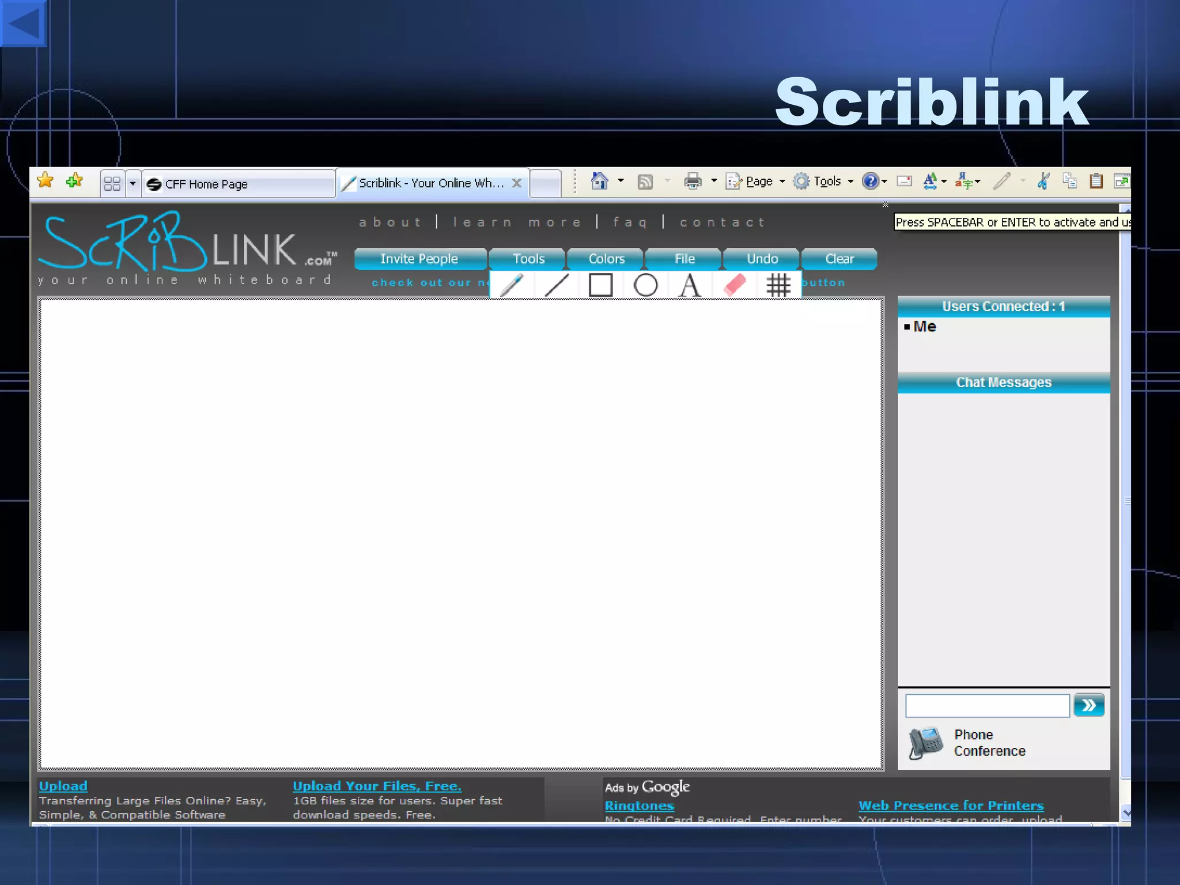Select the pink eraser tool

coord(735,285)
